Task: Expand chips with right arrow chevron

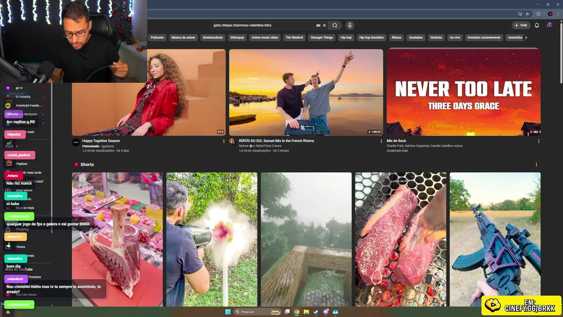Action: (526, 37)
